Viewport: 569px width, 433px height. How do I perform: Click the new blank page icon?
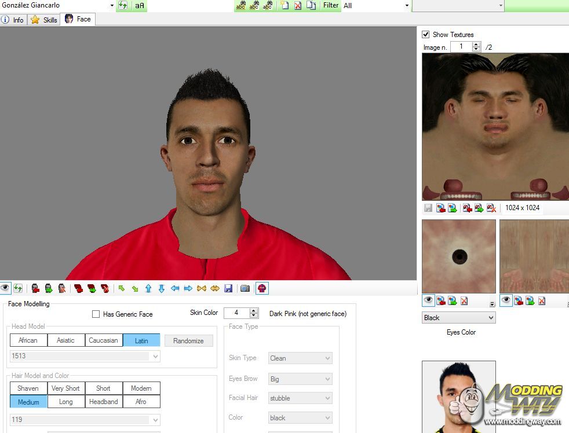pos(284,6)
